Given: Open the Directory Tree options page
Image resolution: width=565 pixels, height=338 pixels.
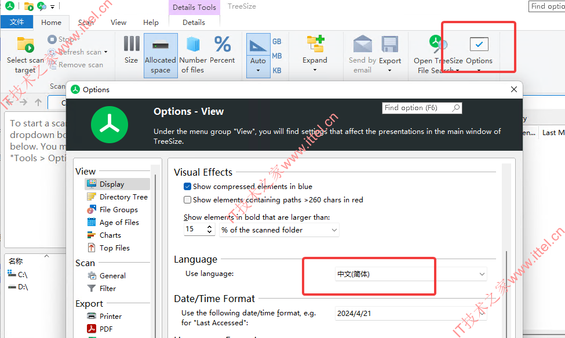Looking at the screenshot, I should point(118,197).
